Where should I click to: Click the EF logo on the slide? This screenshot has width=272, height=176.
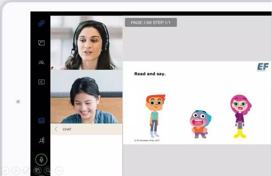(x=263, y=67)
